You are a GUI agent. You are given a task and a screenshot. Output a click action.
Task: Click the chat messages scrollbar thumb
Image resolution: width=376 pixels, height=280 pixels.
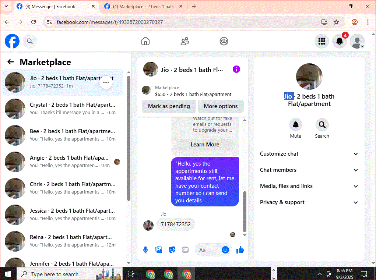pos(245,212)
